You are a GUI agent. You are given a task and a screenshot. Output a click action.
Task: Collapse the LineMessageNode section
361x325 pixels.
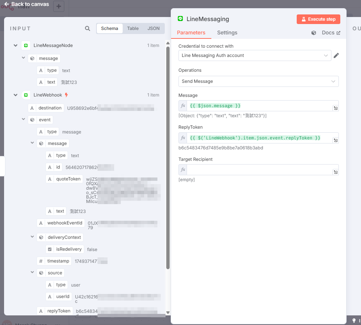(16, 45)
